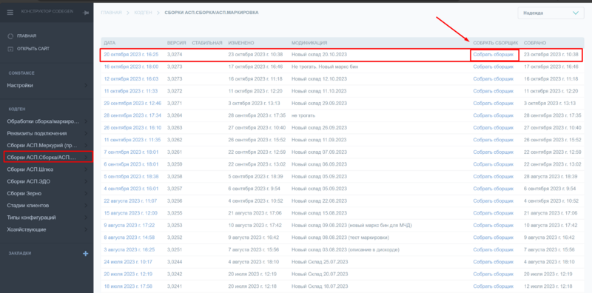
Task: Open build dated 9 августа 2023 г. 17:22
Action: 129,226
